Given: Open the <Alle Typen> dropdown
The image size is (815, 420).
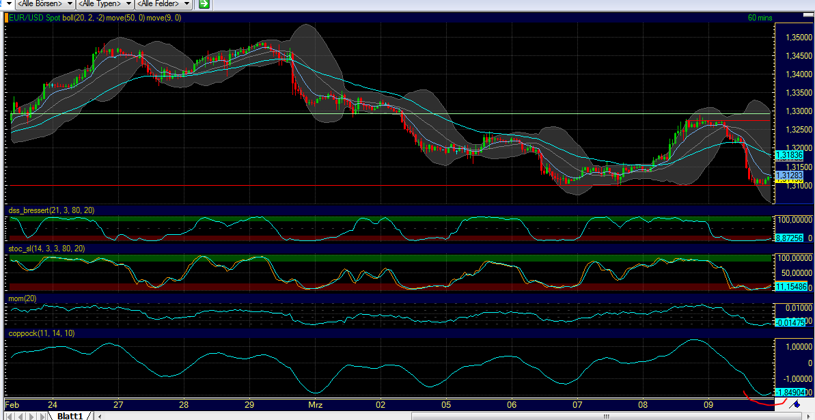Looking at the screenshot, I should [x=102, y=3].
